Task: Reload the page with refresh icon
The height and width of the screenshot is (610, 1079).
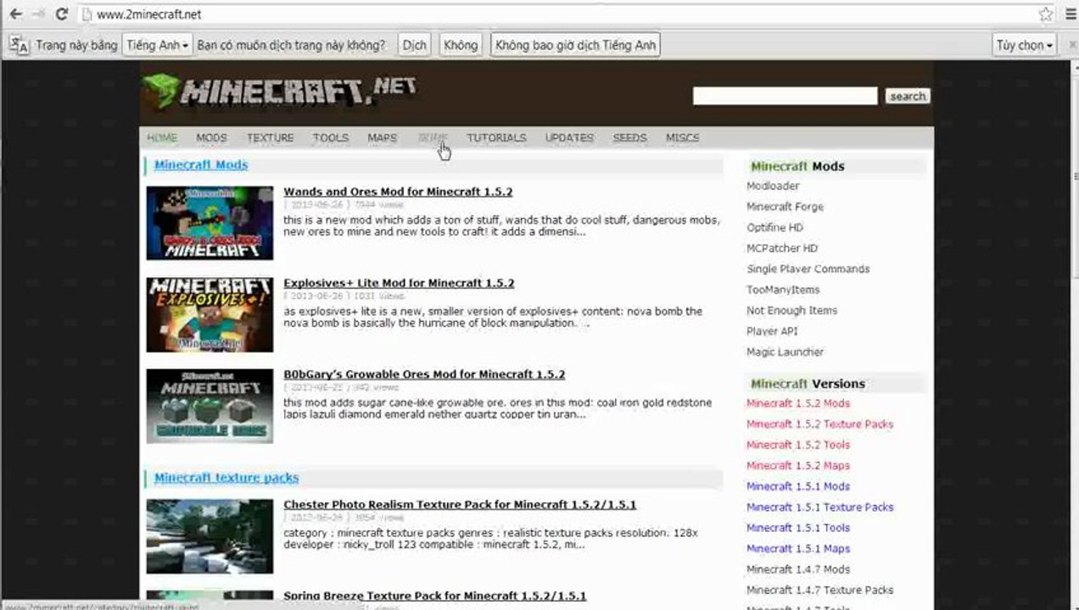Action: click(61, 14)
